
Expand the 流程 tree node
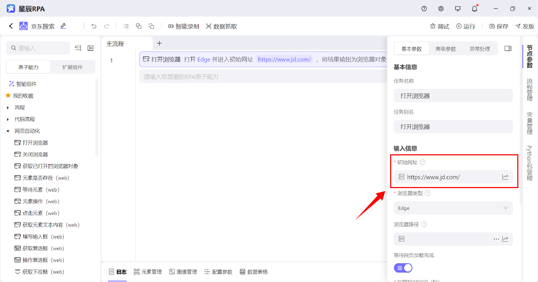click(8, 108)
